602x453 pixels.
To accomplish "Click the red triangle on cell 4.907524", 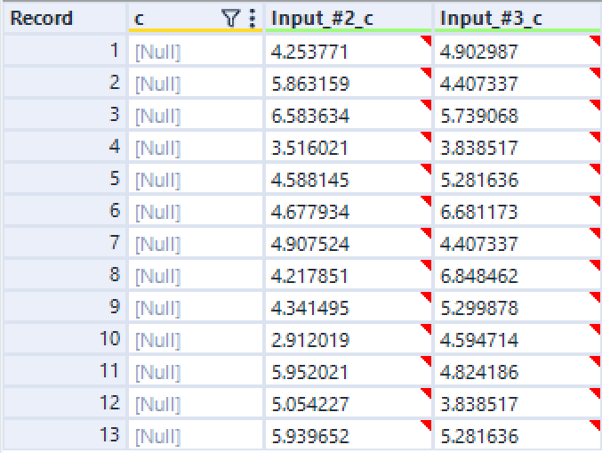I will (x=426, y=233).
